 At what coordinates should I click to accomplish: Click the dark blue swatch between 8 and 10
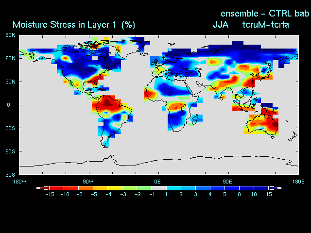pos(246,188)
